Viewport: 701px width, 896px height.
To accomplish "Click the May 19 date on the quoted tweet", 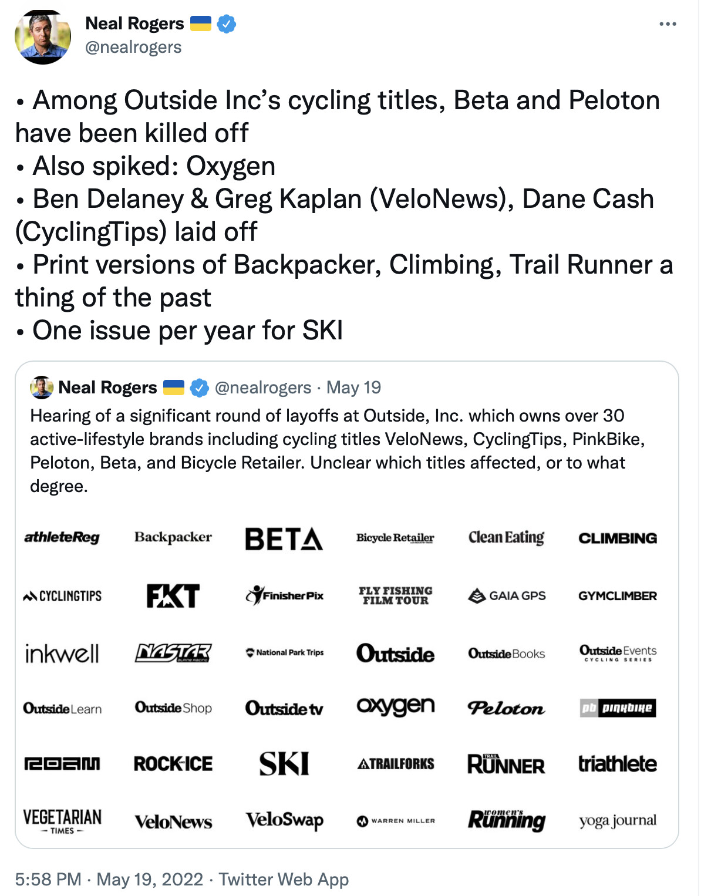I will click(x=353, y=388).
